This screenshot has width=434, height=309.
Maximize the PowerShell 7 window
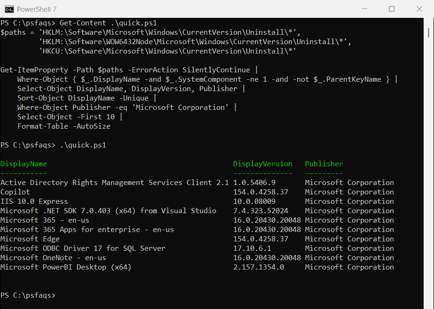pyautogui.click(x=392, y=9)
